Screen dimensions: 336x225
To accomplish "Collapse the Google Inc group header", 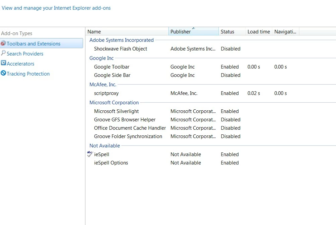I will coord(102,58).
